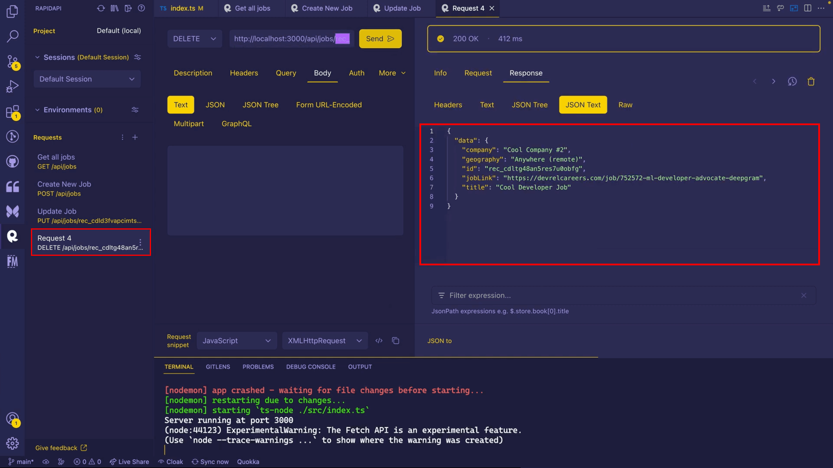Select Multipart body type

[189, 123]
